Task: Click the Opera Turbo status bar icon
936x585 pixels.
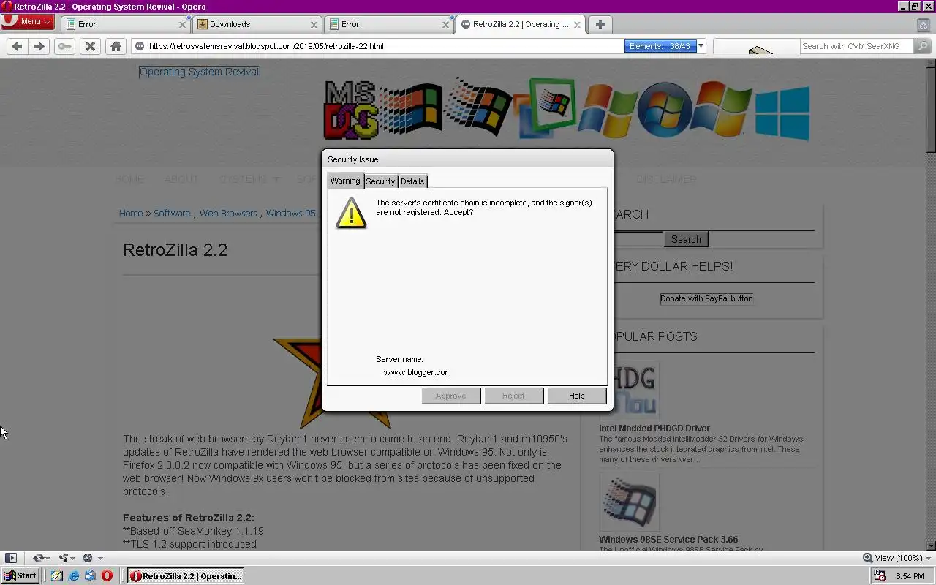Action: point(88,558)
